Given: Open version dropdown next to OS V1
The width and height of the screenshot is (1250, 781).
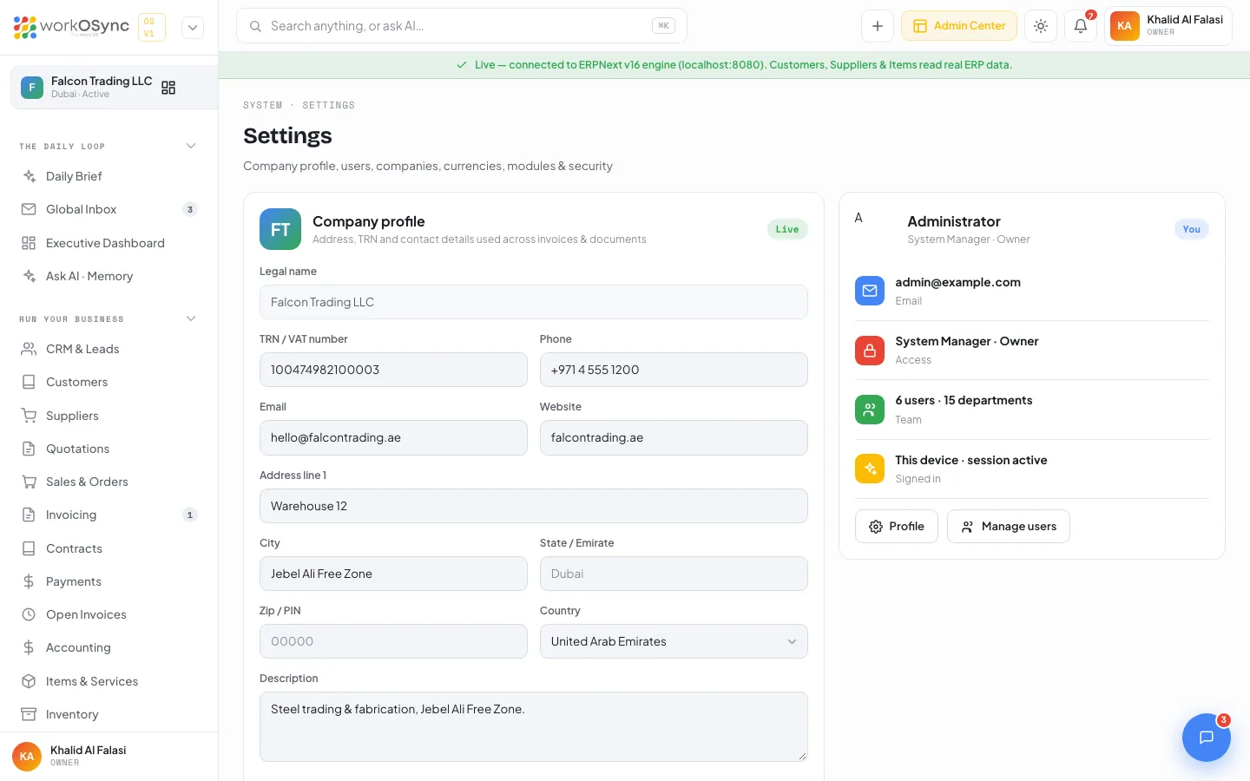Looking at the screenshot, I should (193, 27).
